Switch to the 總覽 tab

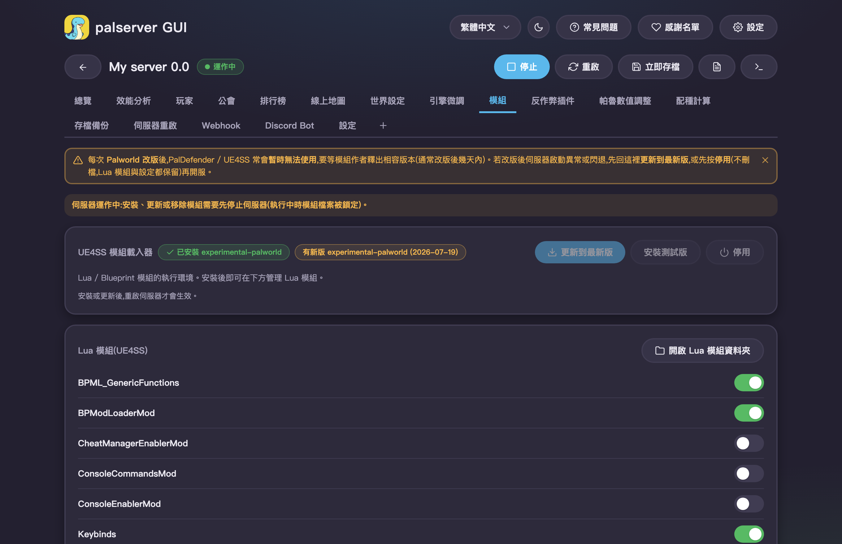coord(83,101)
